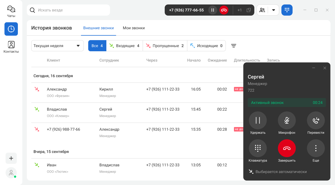The width and height of the screenshot is (335, 185).
Task: Click the call history clock icon
Action: point(11,29)
